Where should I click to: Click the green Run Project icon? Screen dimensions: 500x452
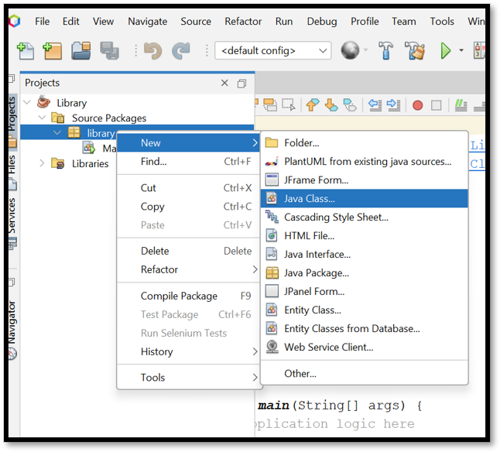pos(446,50)
